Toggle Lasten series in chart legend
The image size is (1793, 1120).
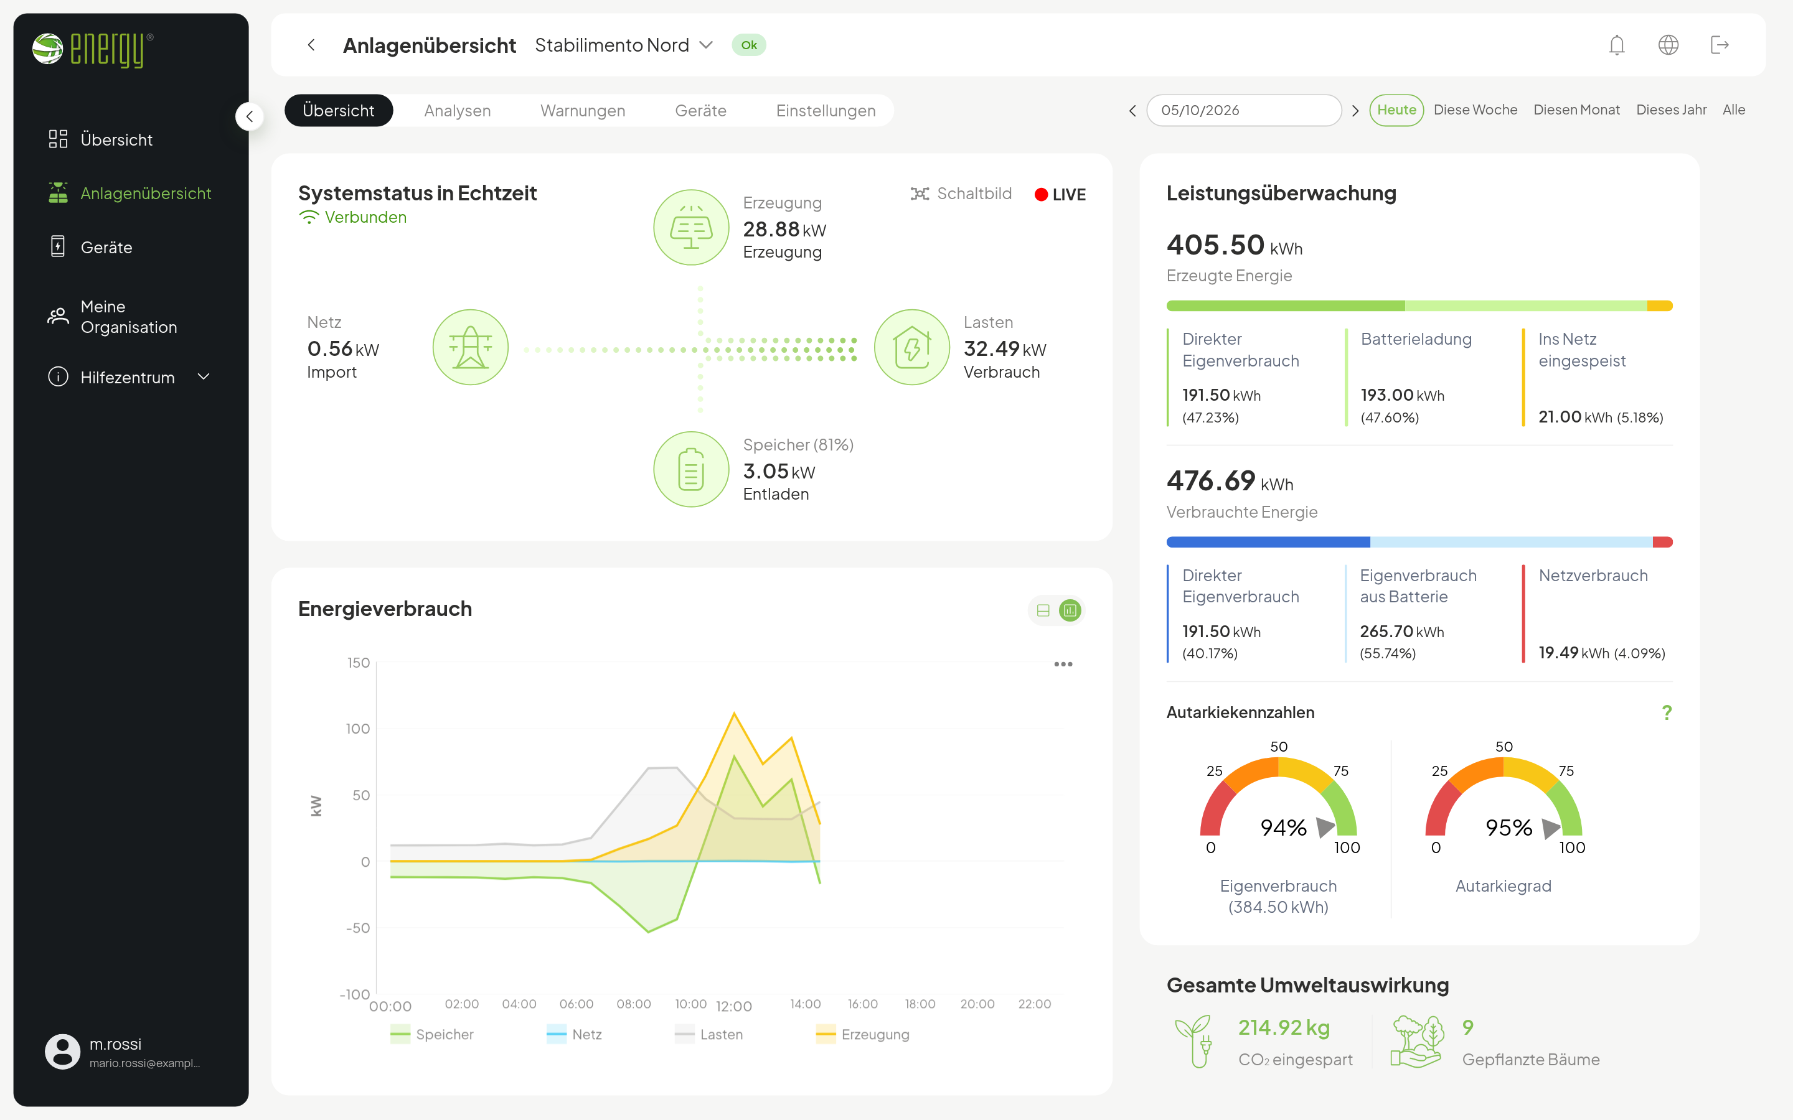click(709, 1035)
